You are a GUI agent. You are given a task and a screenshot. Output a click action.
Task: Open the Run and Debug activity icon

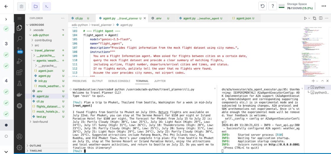[20, 61]
